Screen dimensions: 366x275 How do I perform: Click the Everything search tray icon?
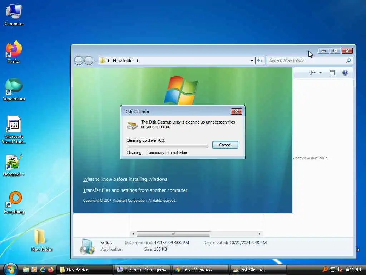click(x=325, y=269)
